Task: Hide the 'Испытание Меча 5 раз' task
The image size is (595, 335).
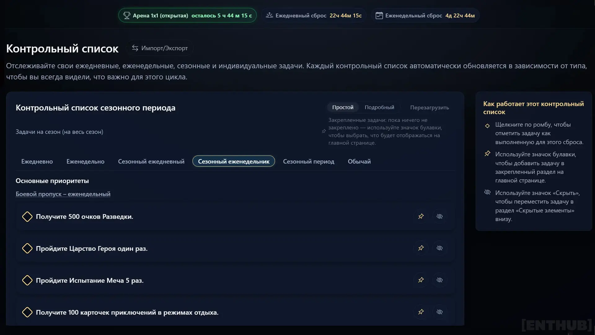Action: tap(439, 280)
